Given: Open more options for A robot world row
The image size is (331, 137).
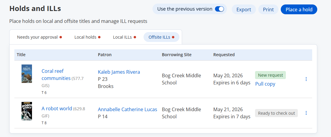Looking at the screenshot, I should tap(306, 113).
